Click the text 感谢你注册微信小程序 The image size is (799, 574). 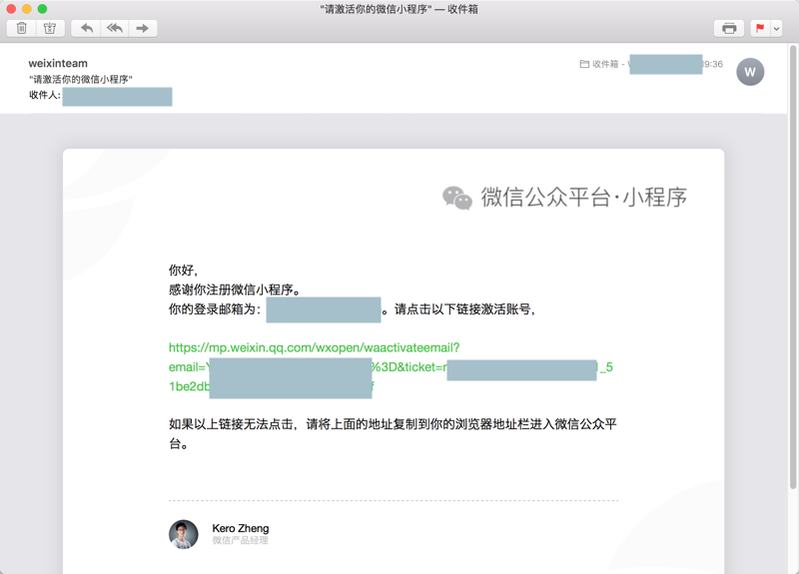pyautogui.click(x=235, y=289)
